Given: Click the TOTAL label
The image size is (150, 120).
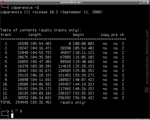Looking at the screenshot, I should click(x=6, y=102).
